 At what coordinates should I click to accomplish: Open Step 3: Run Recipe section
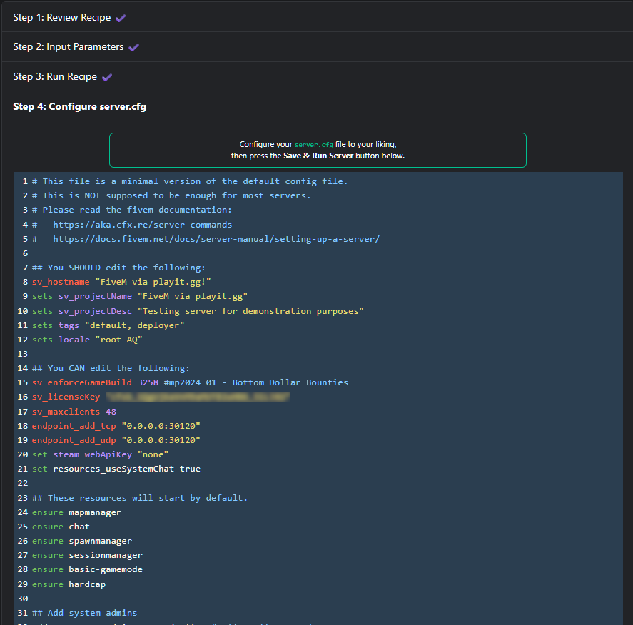coord(318,76)
